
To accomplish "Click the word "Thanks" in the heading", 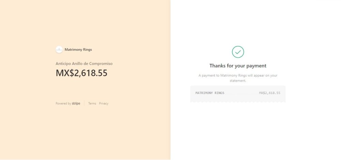I will 217,66.
